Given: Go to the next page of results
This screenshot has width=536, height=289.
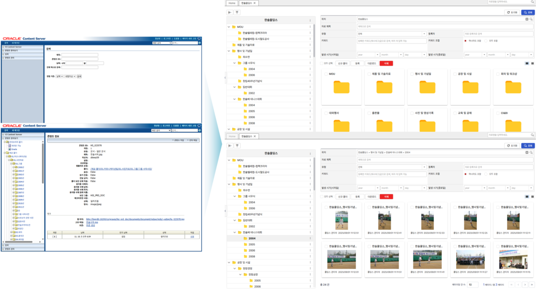Looking at the screenshot, I should point(525,285).
